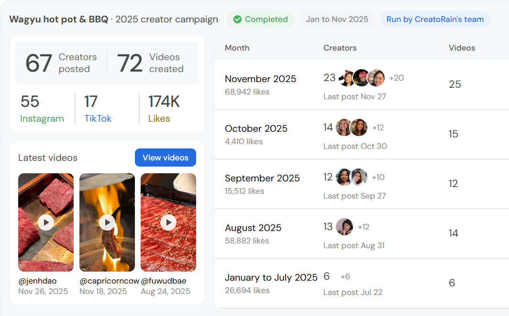The height and width of the screenshot is (316, 509).
Task: Select the November 2025 month row
Action: (x=362, y=85)
